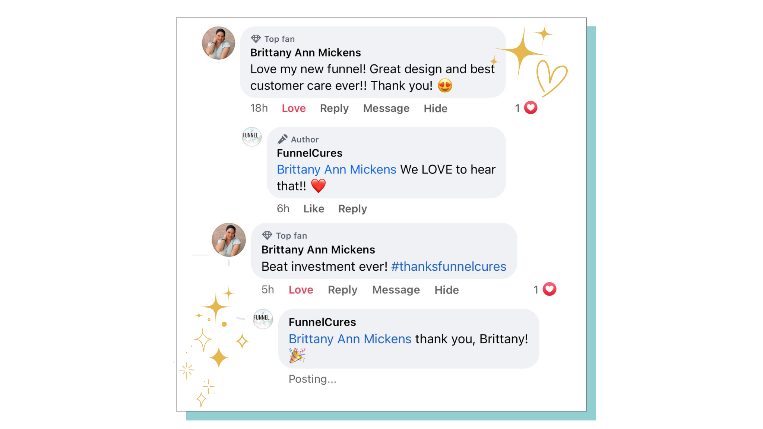Like the FunnelCures 6h reply
763x429 pixels.
[x=314, y=209]
